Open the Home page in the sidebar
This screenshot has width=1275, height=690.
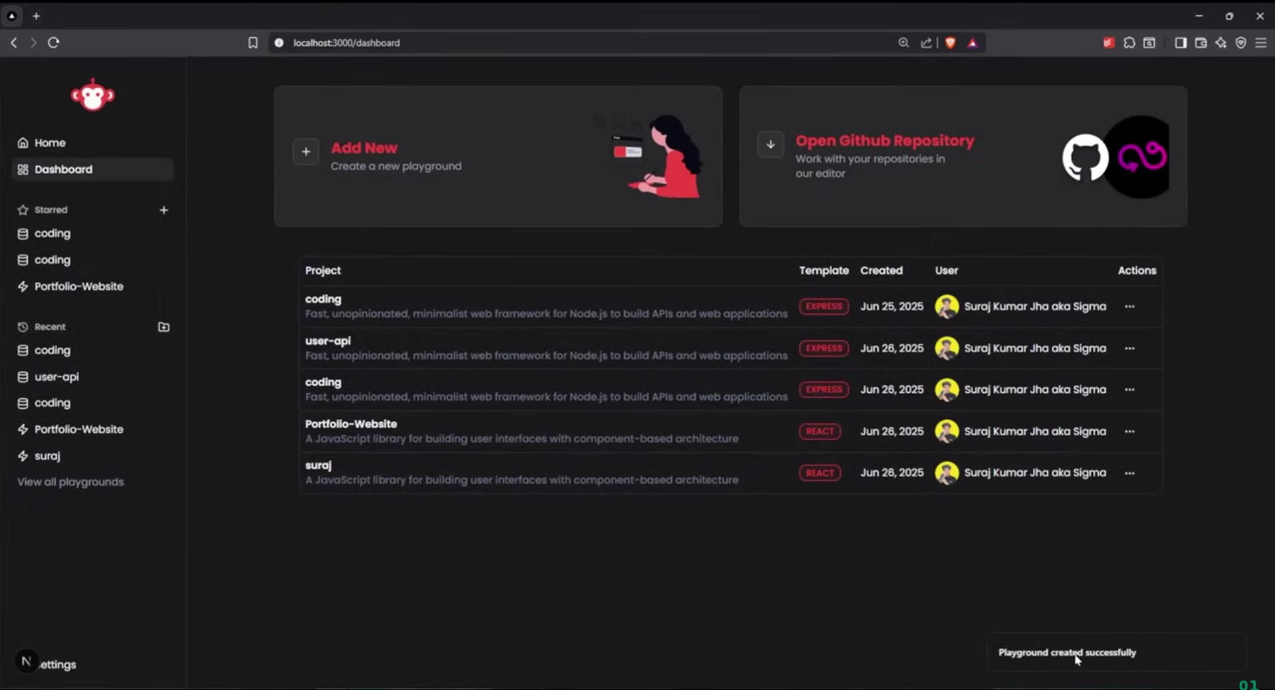pyautogui.click(x=92, y=143)
